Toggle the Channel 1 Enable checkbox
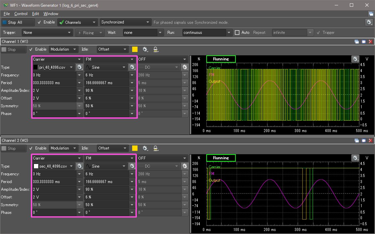The width and height of the screenshot is (375, 234). click(31, 49)
